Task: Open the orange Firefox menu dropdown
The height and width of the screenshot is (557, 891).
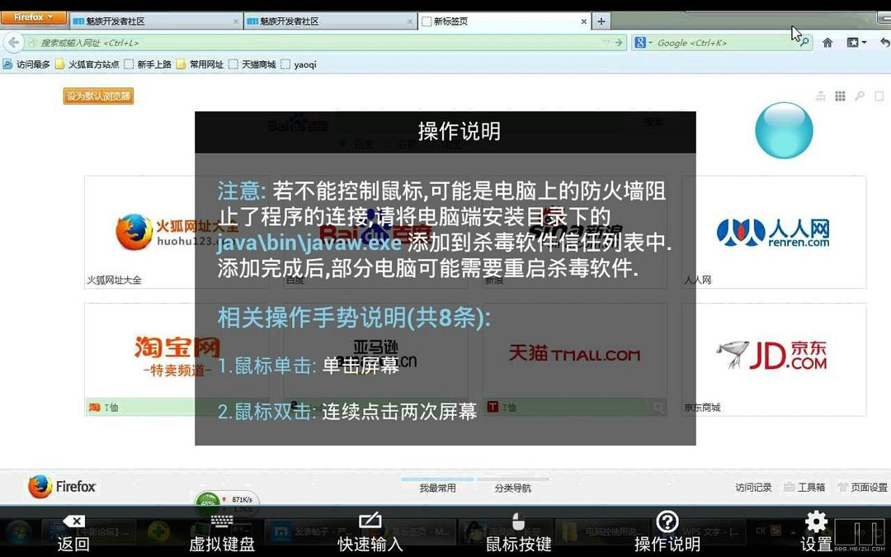Action: tap(33, 17)
